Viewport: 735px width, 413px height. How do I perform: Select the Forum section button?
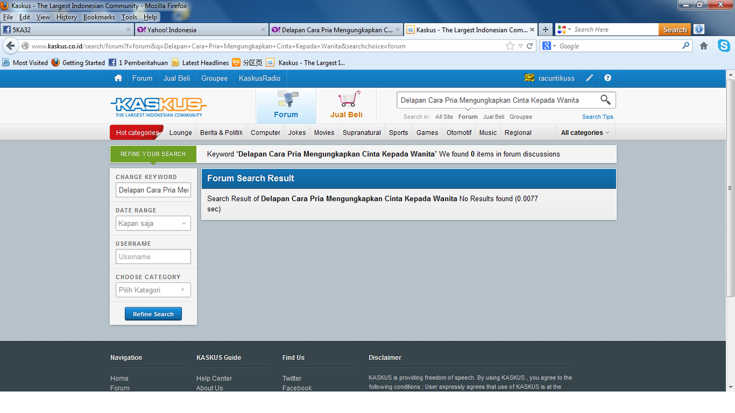pos(286,106)
